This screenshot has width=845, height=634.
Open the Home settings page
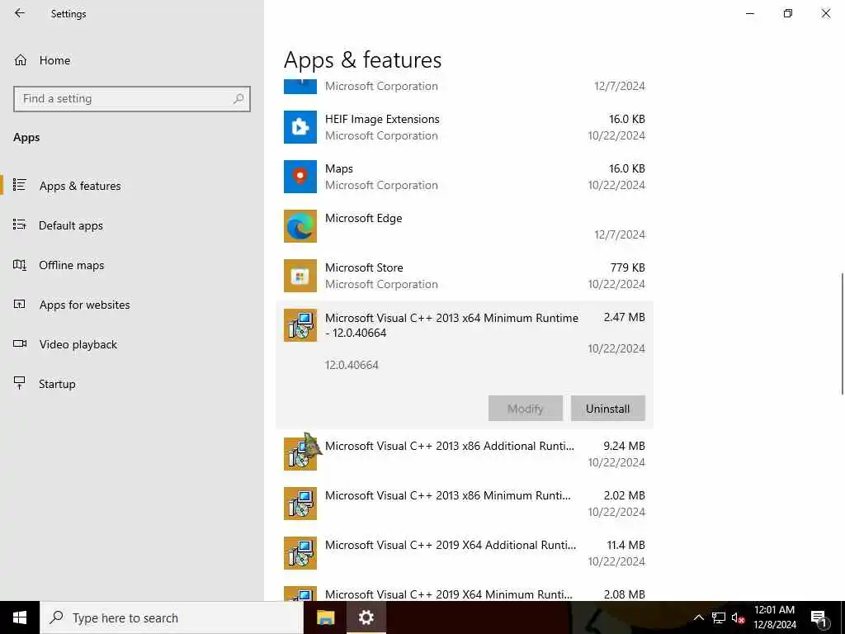[43, 60]
